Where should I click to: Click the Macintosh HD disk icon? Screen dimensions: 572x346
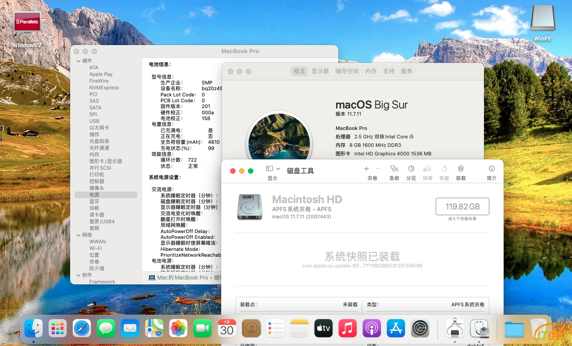250,207
